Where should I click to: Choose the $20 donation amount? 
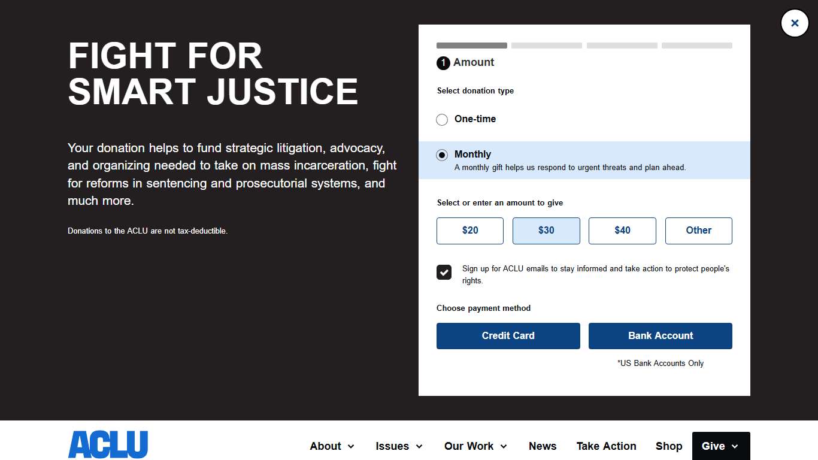[470, 231]
